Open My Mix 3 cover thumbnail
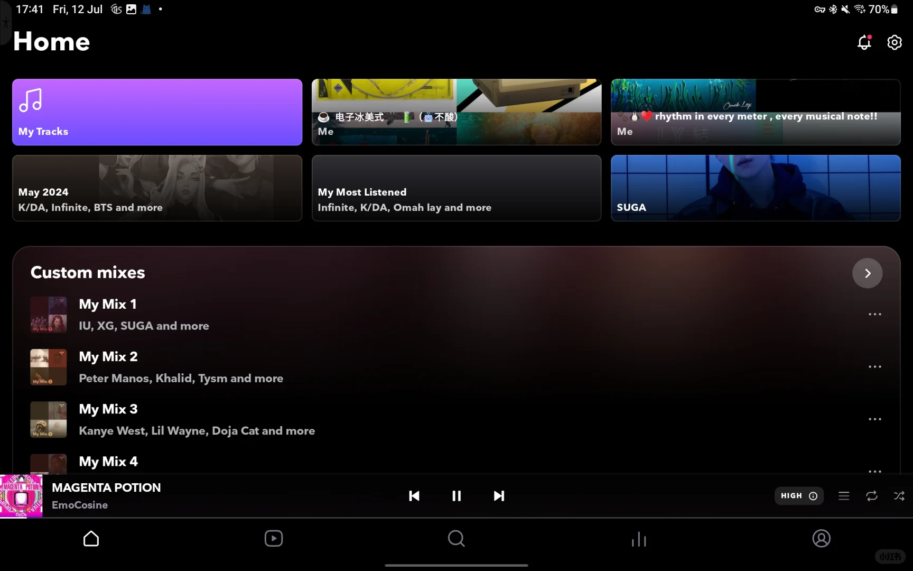Viewport: 913px width, 571px height. pos(49,419)
